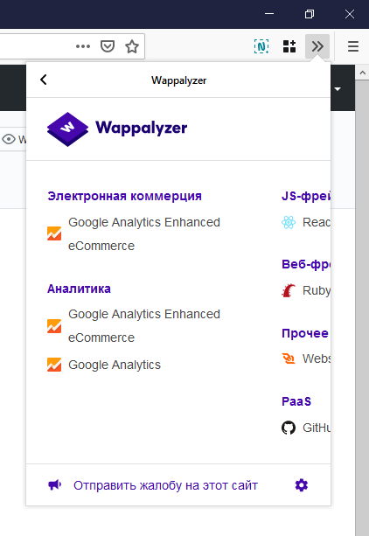Click the Электронная коммерция category heading

pos(124,196)
